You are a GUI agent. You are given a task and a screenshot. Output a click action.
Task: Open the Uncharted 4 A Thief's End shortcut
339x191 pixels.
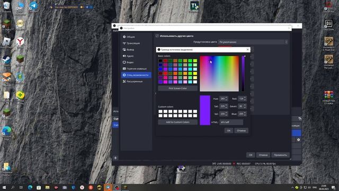coord(328,44)
